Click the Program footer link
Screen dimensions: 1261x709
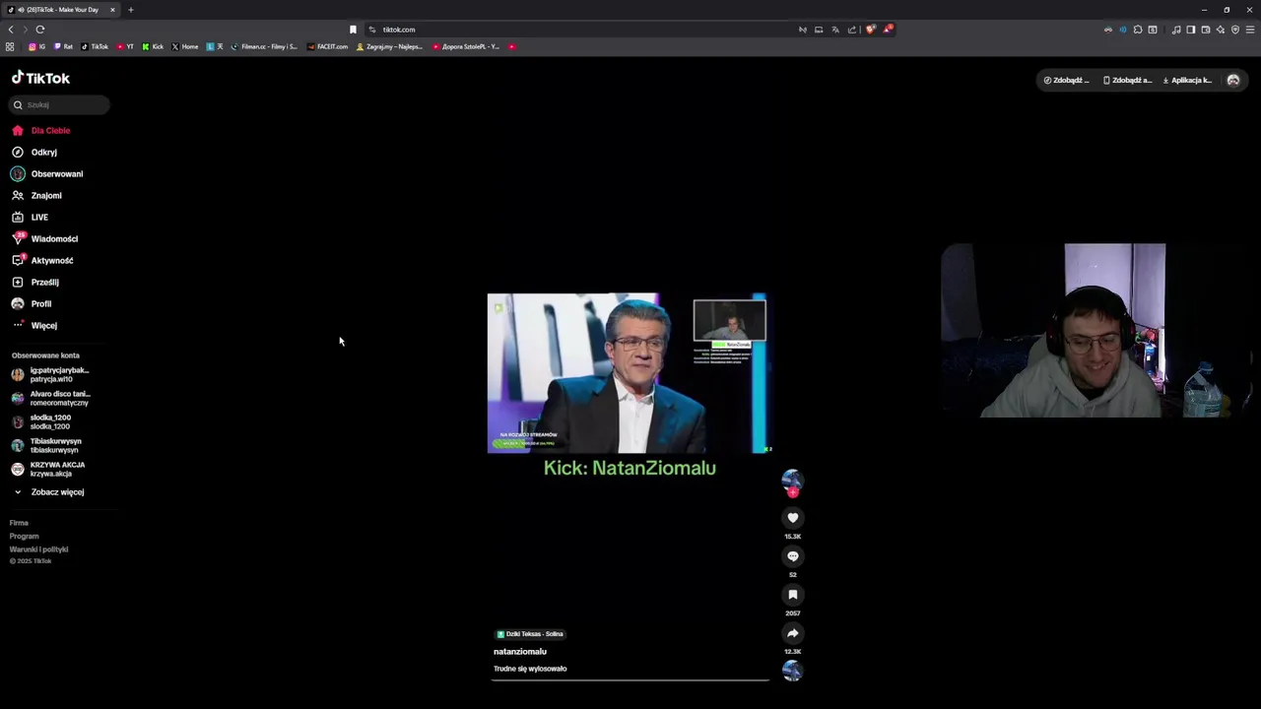pyautogui.click(x=24, y=536)
